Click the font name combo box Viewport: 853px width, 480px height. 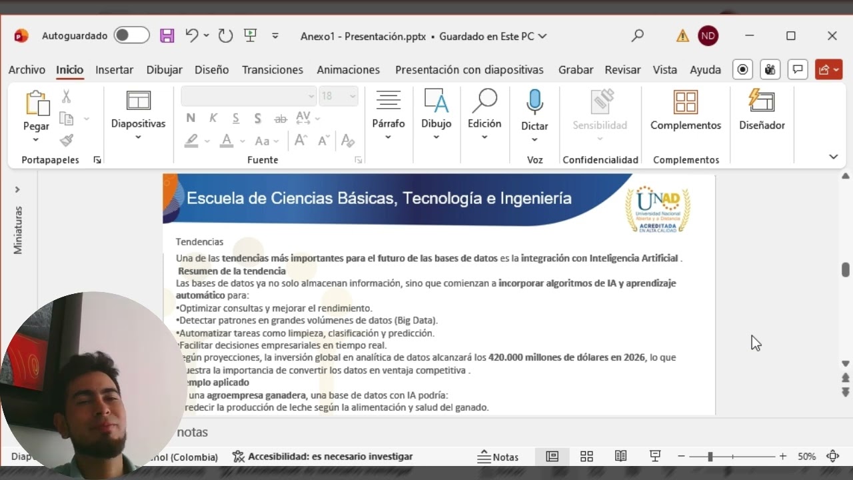click(249, 96)
